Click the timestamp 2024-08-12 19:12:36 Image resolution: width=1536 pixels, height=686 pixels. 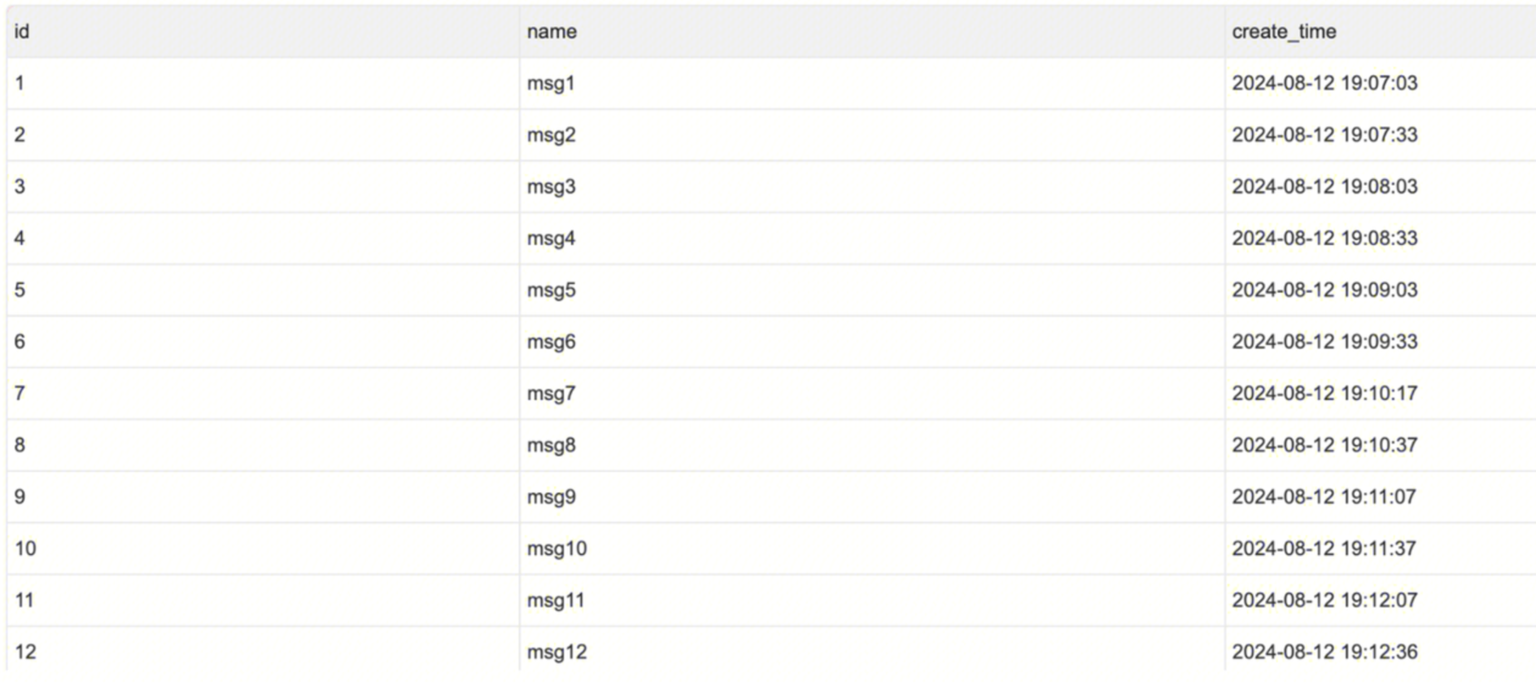click(1324, 652)
